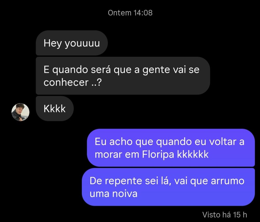Image resolution: width=260 pixels, height=222 pixels.
Task: Tap the word "gente" in the second message
Action: pyautogui.click(x=156, y=70)
